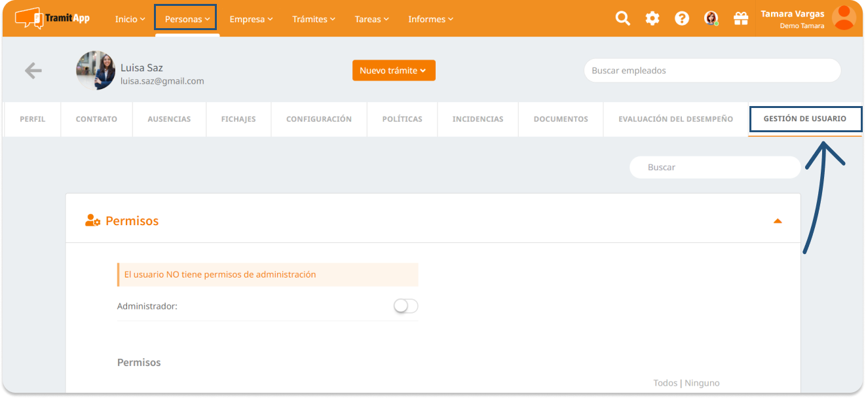Click the Ninguno permissions link

point(702,383)
